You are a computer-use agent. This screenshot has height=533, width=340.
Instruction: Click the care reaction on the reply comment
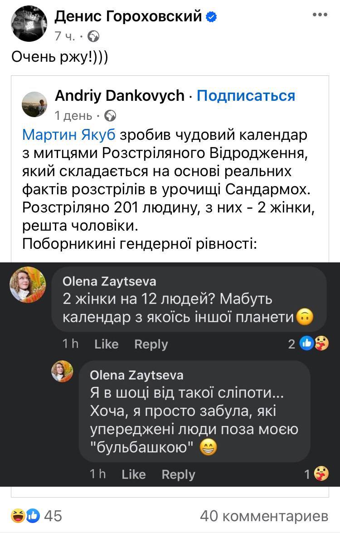click(x=321, y=474)
